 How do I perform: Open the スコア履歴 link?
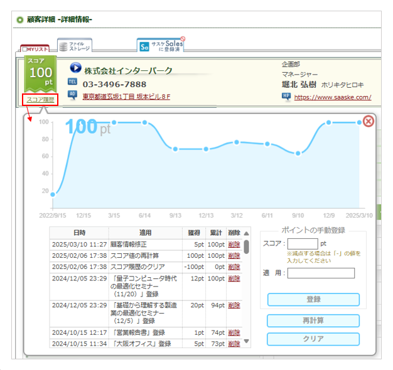(40, 99)
